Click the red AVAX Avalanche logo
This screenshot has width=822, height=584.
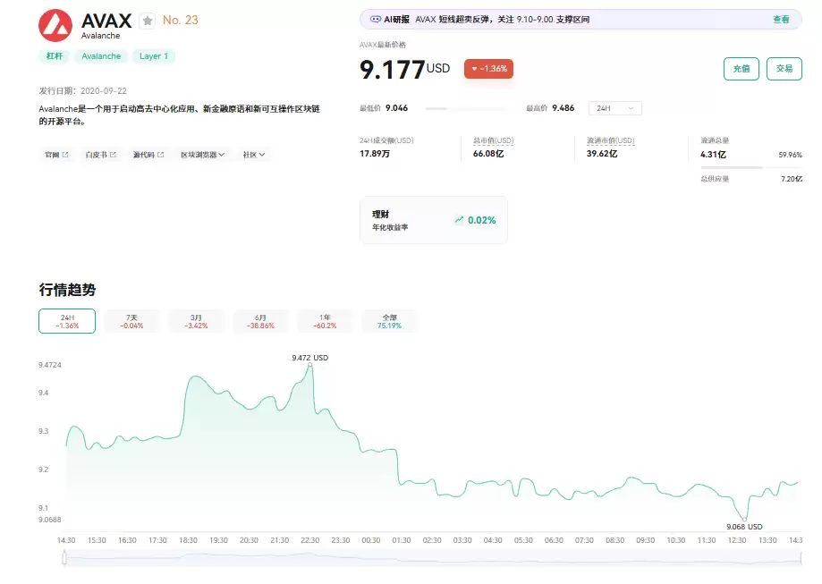[55, 25]
